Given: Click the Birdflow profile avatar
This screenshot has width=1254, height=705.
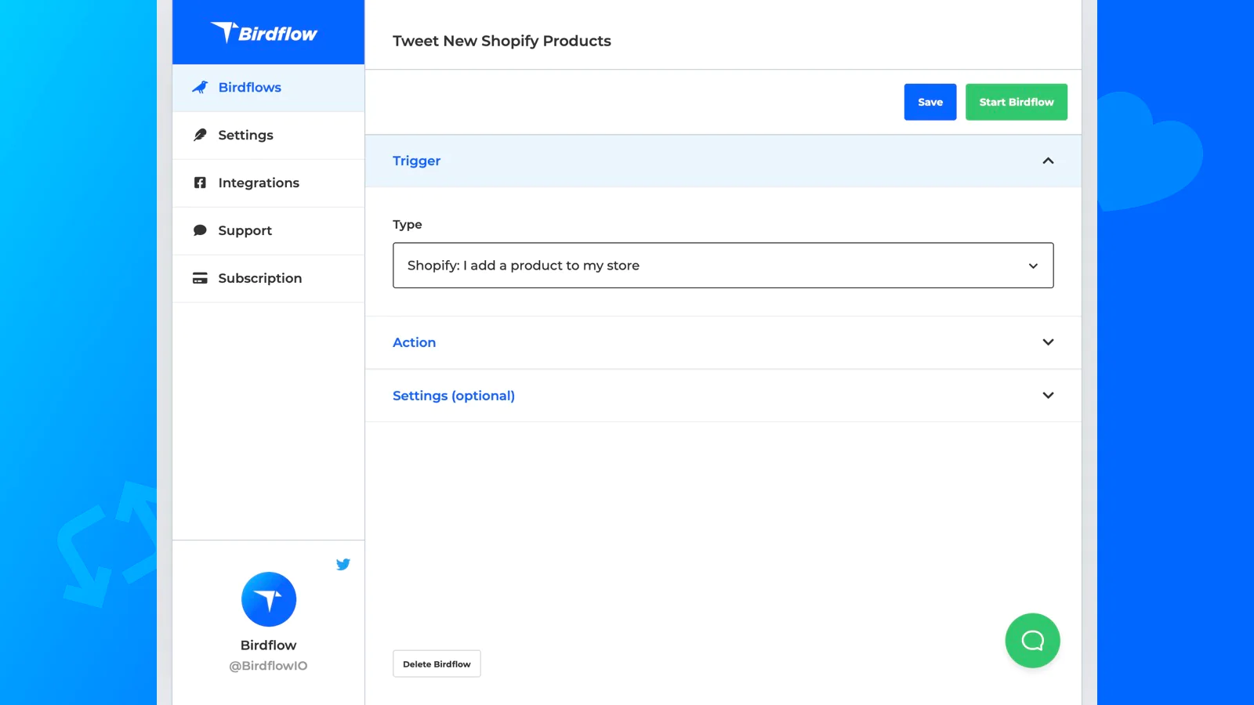Looking at the screenshot, I should click(x=269, y=599).
